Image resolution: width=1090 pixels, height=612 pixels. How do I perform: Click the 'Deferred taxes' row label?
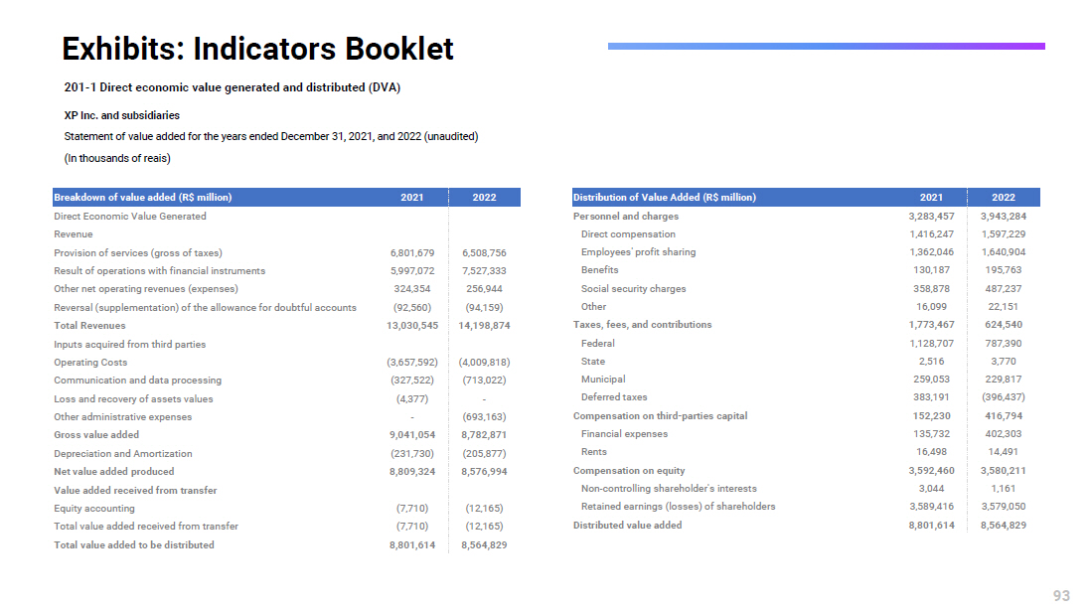pos(614,397)
